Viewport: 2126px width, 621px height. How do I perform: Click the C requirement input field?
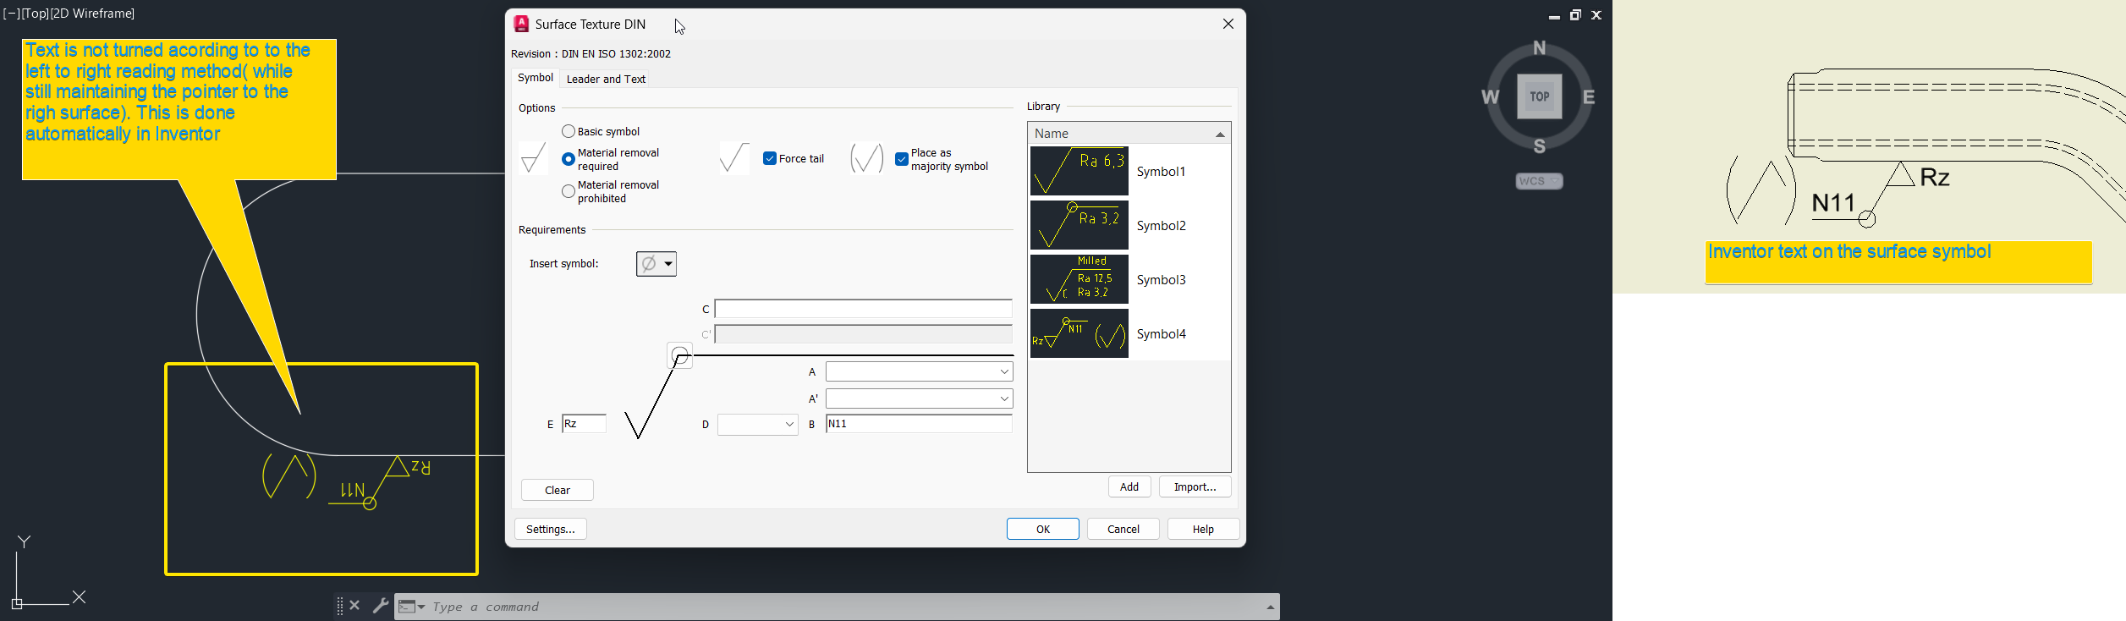coord(864,309)
